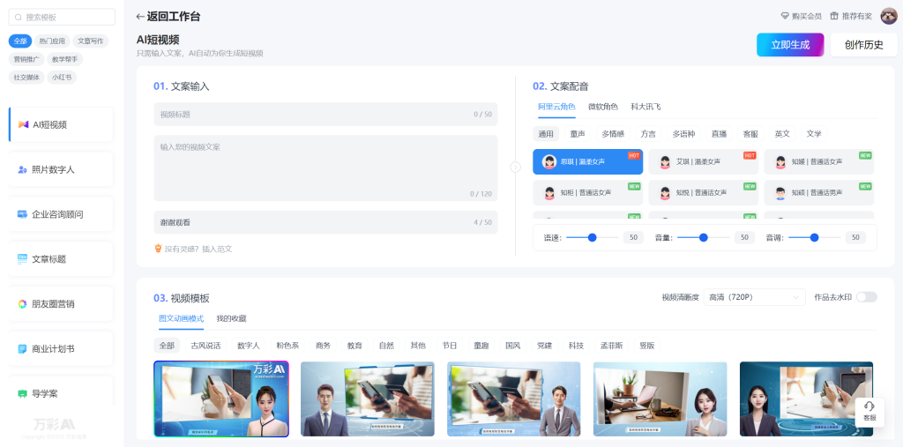This screenshot has width=903, height=447.
Task: Switch to 微软角色 tab
Action: pos(603,107)
